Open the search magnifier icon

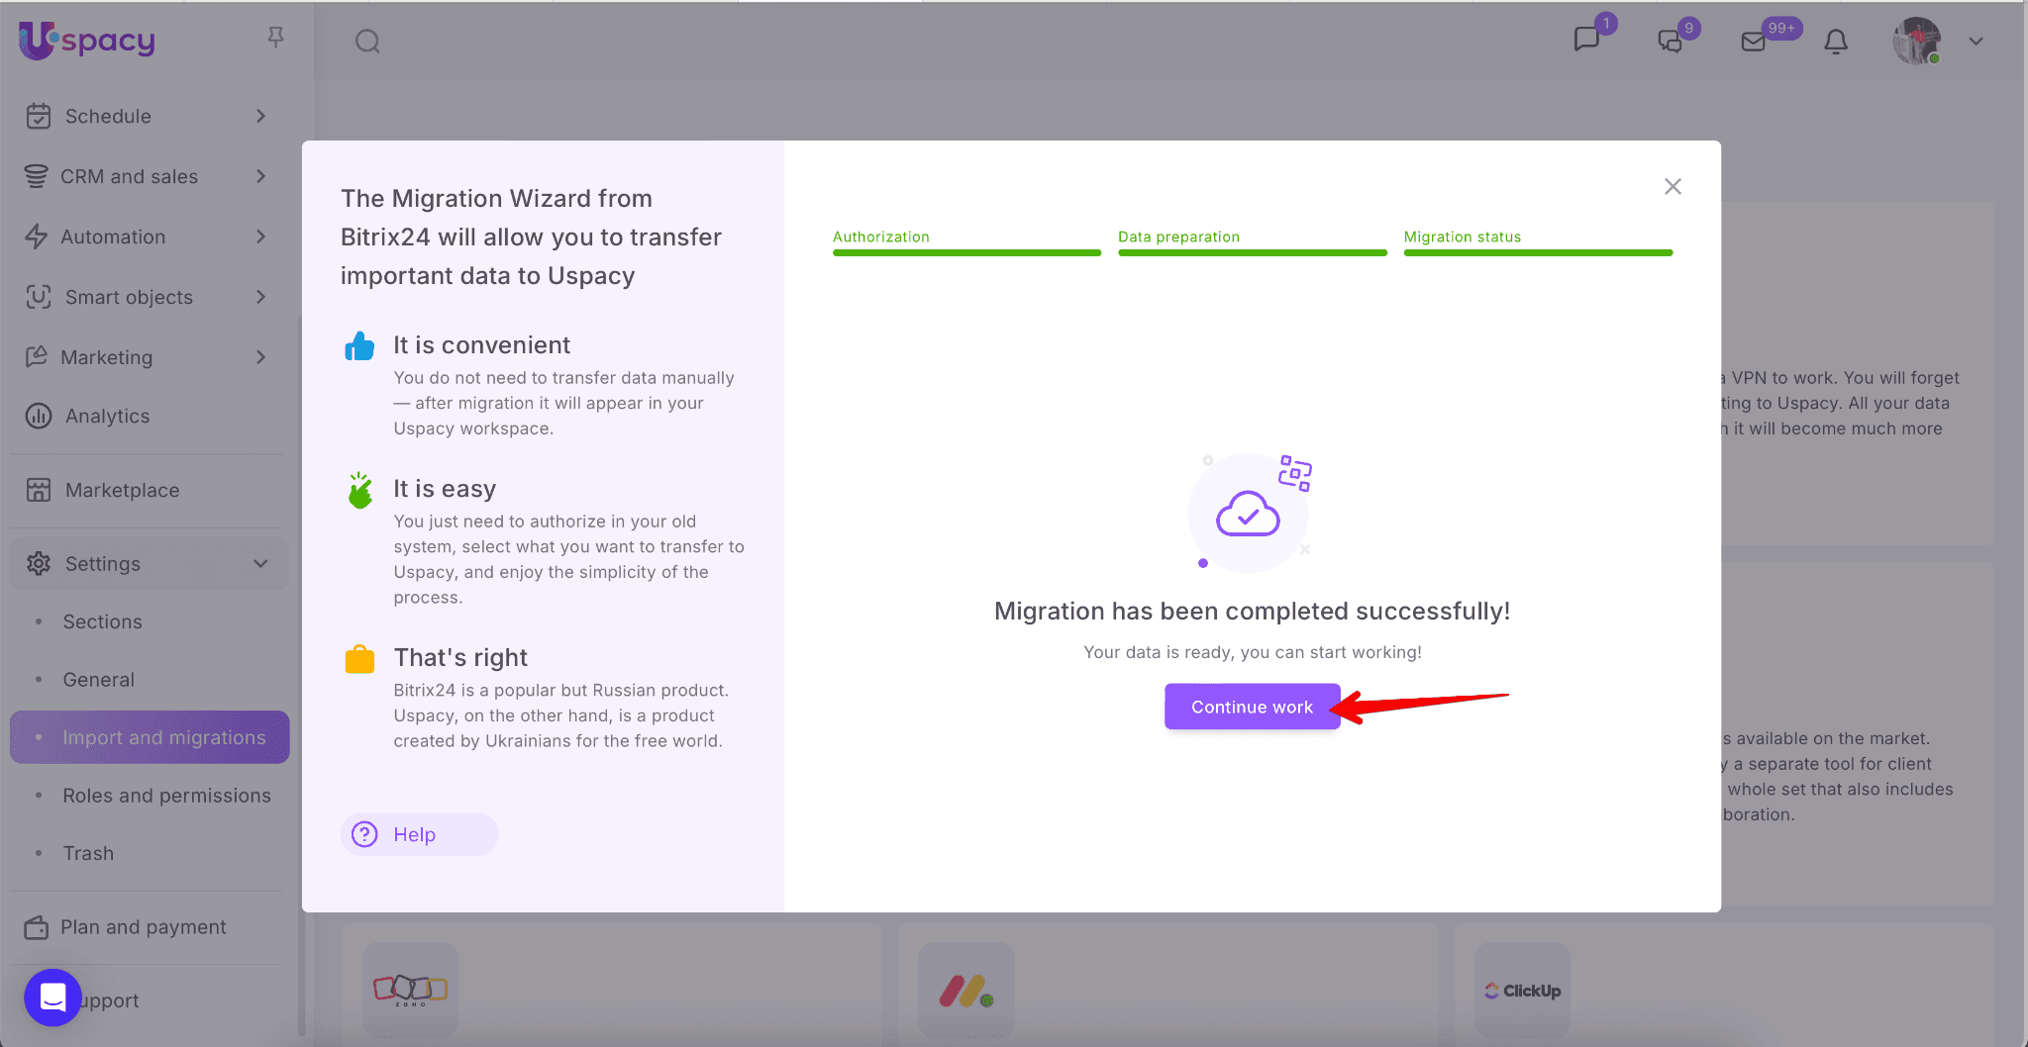click(x=367, y=42)
